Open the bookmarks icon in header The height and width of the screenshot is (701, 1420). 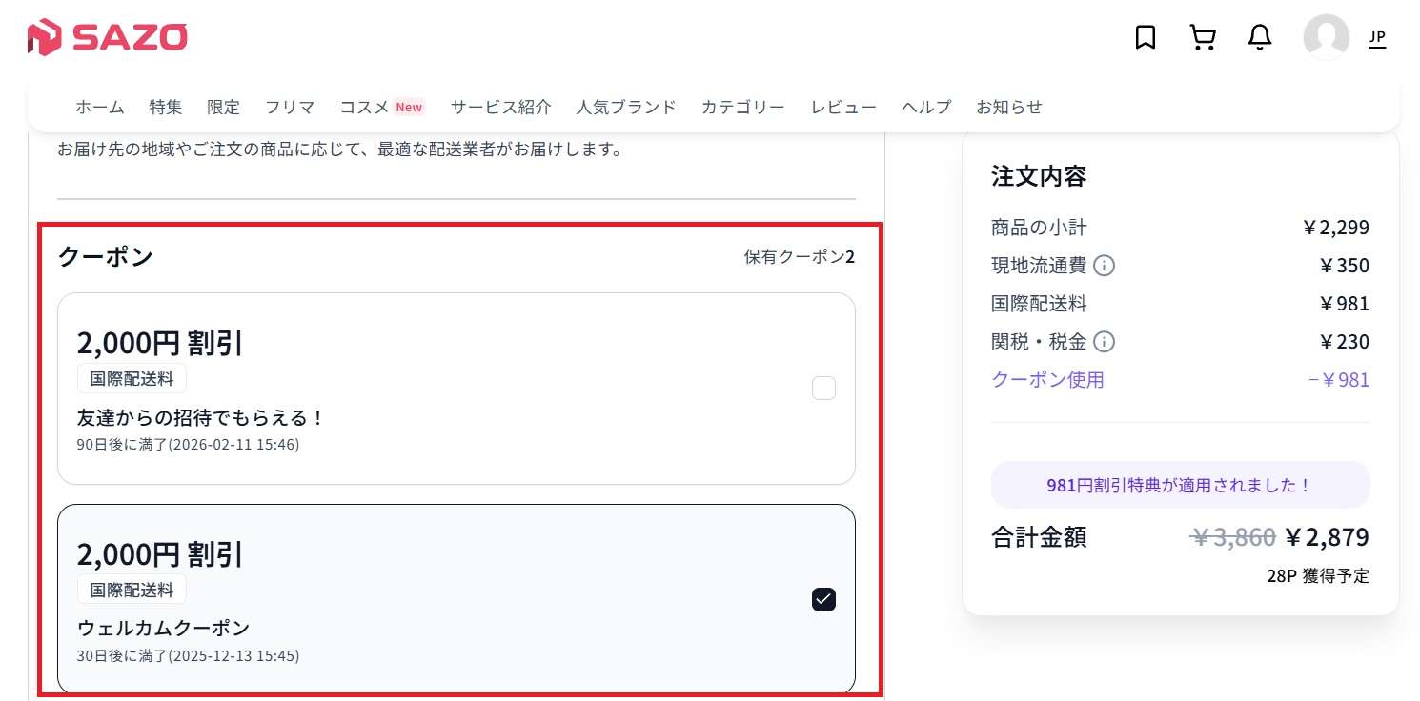[x=1145, y=37]
